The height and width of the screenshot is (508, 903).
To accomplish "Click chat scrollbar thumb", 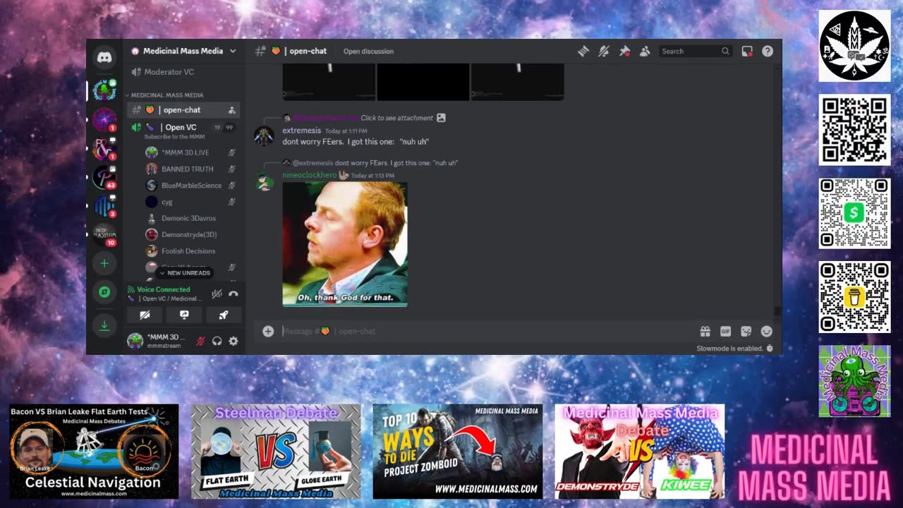I will (x=777, y=310).
